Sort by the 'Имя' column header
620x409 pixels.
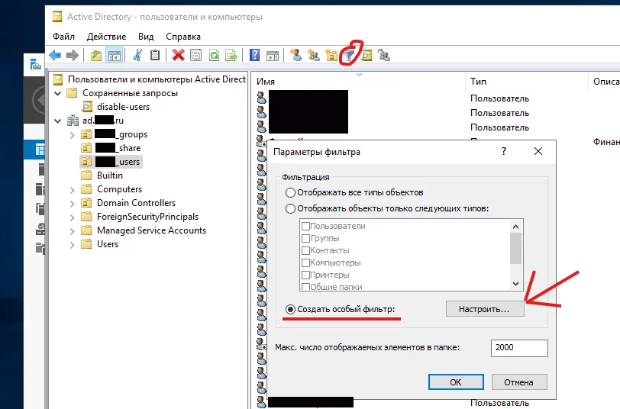(x=359, y=82)
